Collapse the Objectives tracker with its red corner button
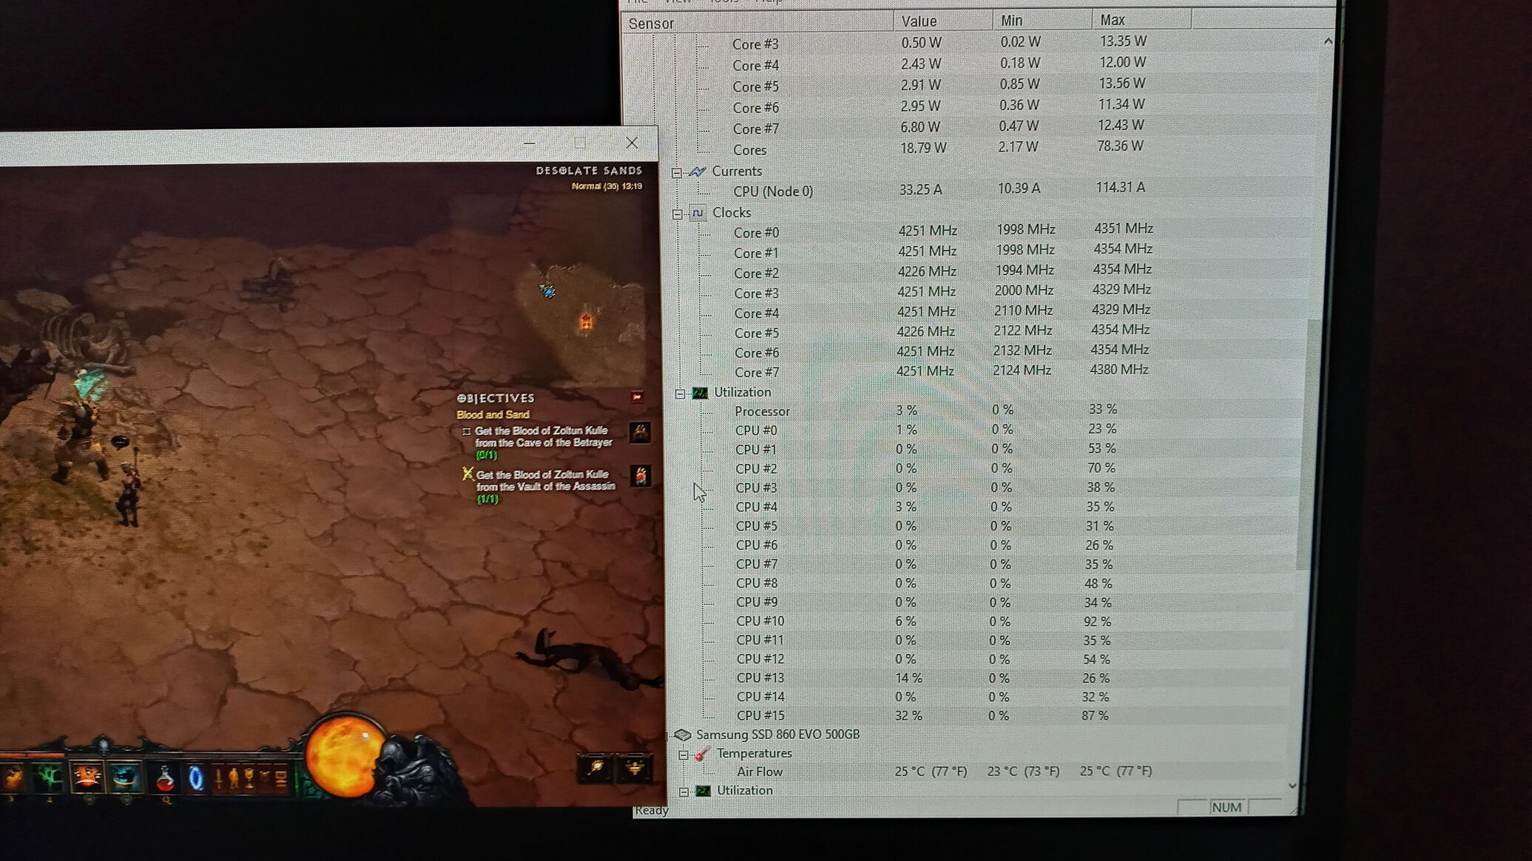Image resolution: width=1532 pixels, height=861 pixels. point(637,398)
